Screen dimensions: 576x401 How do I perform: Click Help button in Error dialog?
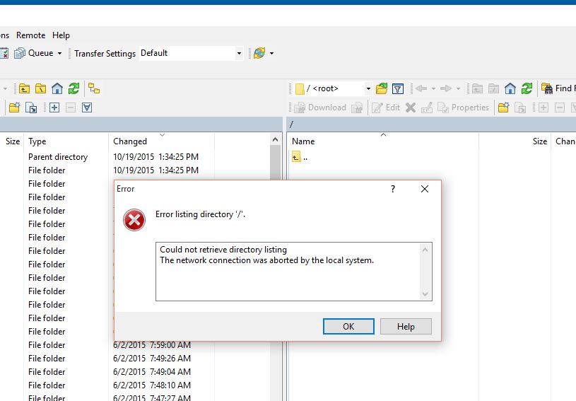(x=406, y=326)
